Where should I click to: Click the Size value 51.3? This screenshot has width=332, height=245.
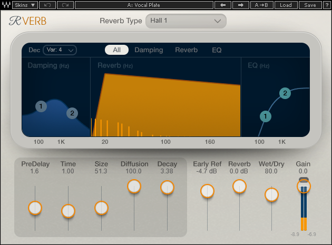pos(101,171)
